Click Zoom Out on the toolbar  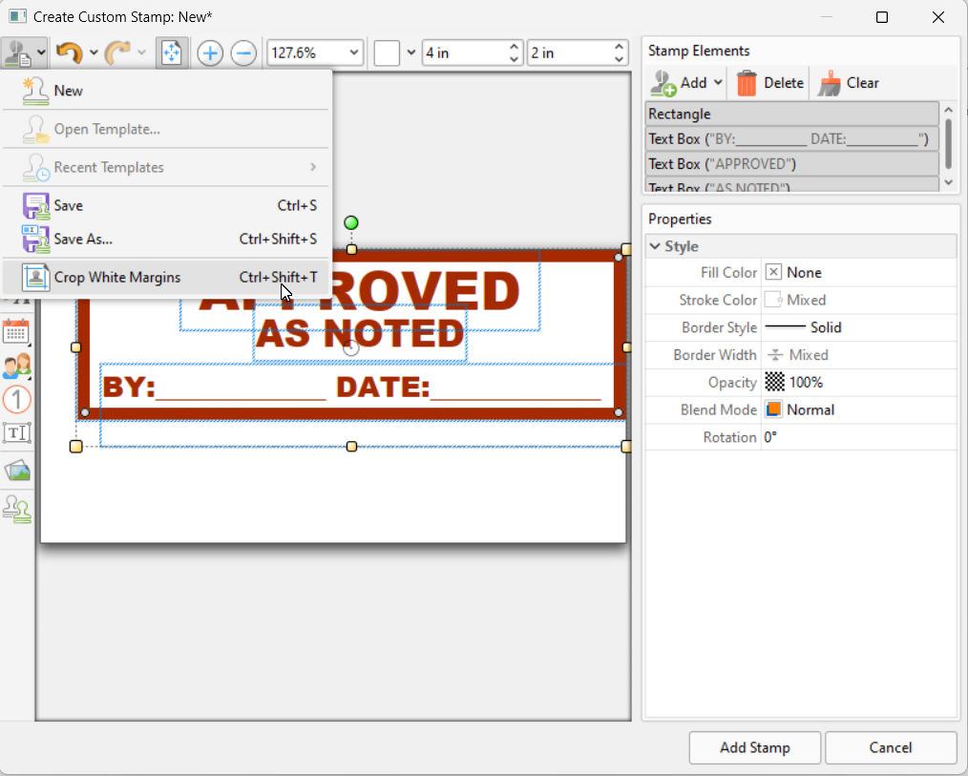(243, 52)
